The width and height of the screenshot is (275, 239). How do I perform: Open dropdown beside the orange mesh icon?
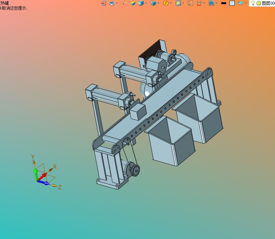[171, 3]
